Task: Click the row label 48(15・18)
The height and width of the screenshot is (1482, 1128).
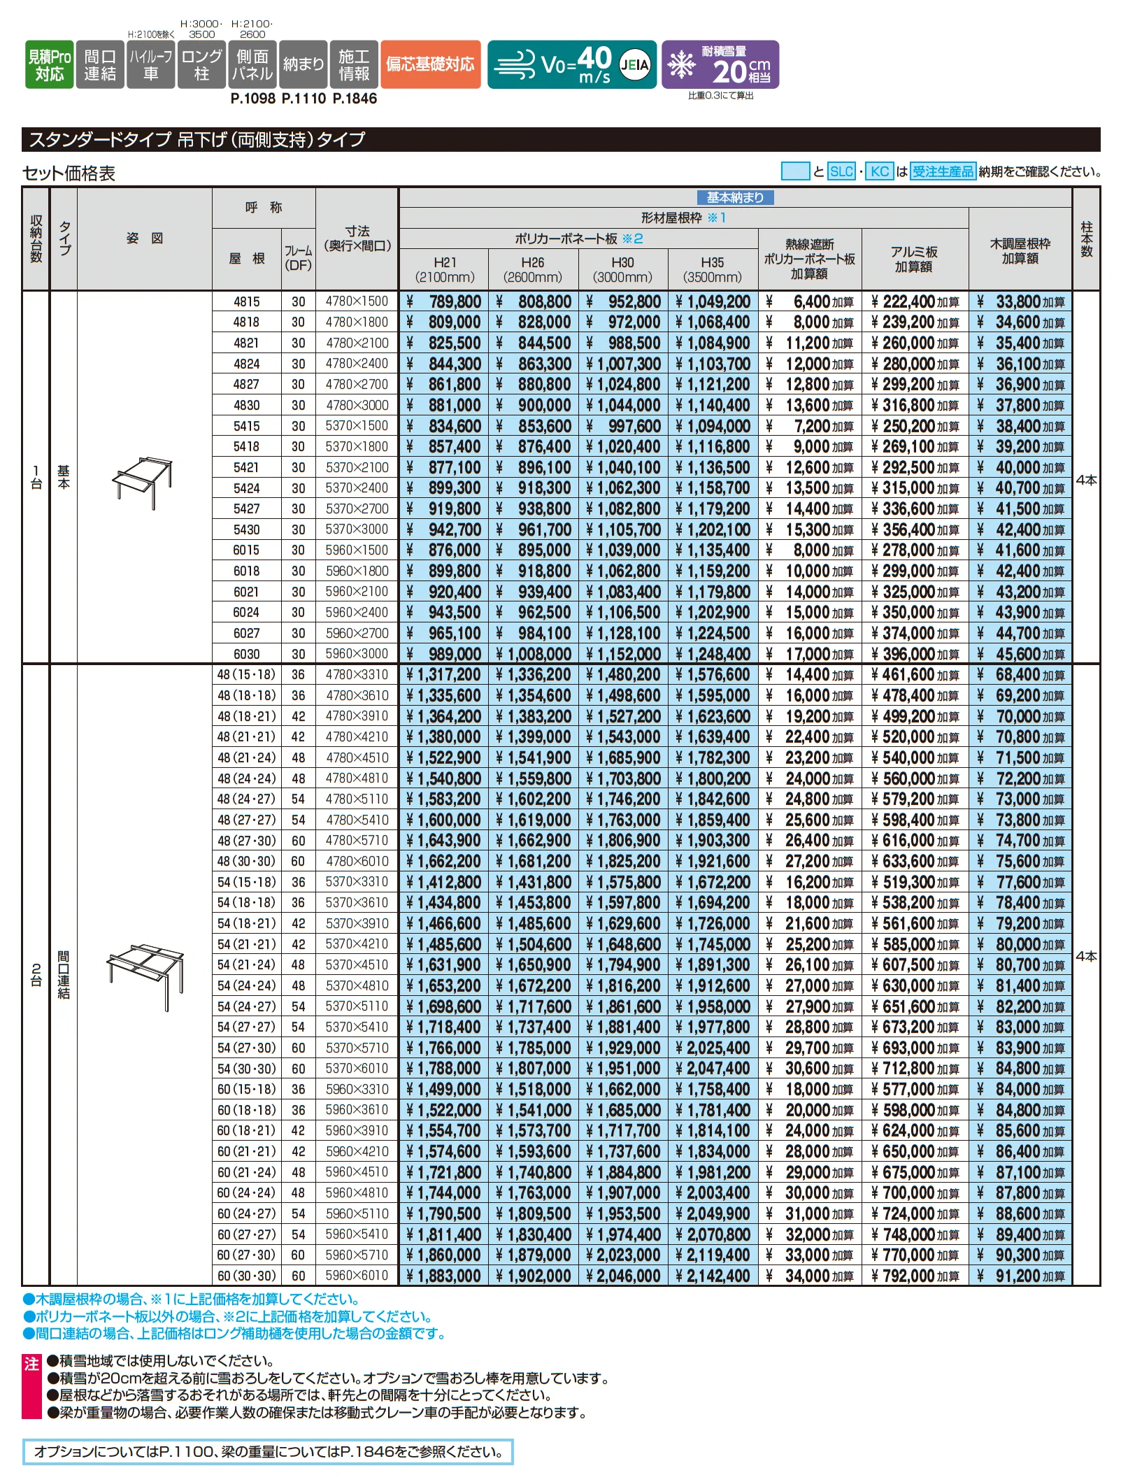Action: tap(246, 676)
